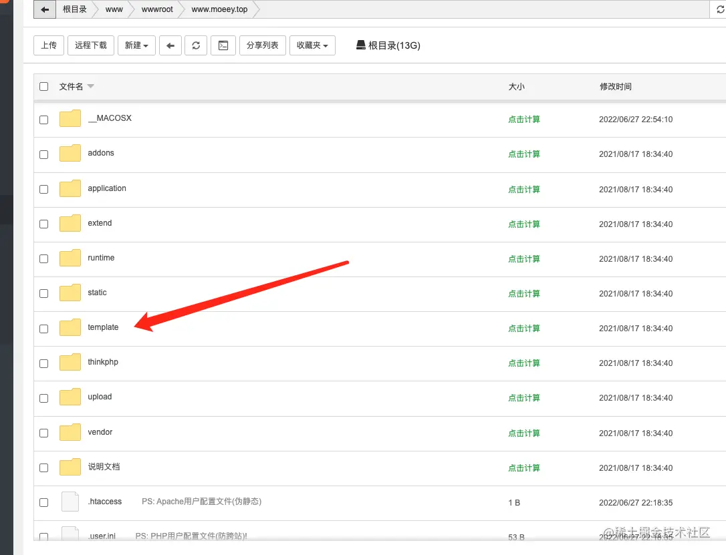Image resolution: width=726 pixels, height=555 pixels.
Task: Go to wwwroot in the breadcrumb path
Action: pyautogui.click(x=157, y=9)
